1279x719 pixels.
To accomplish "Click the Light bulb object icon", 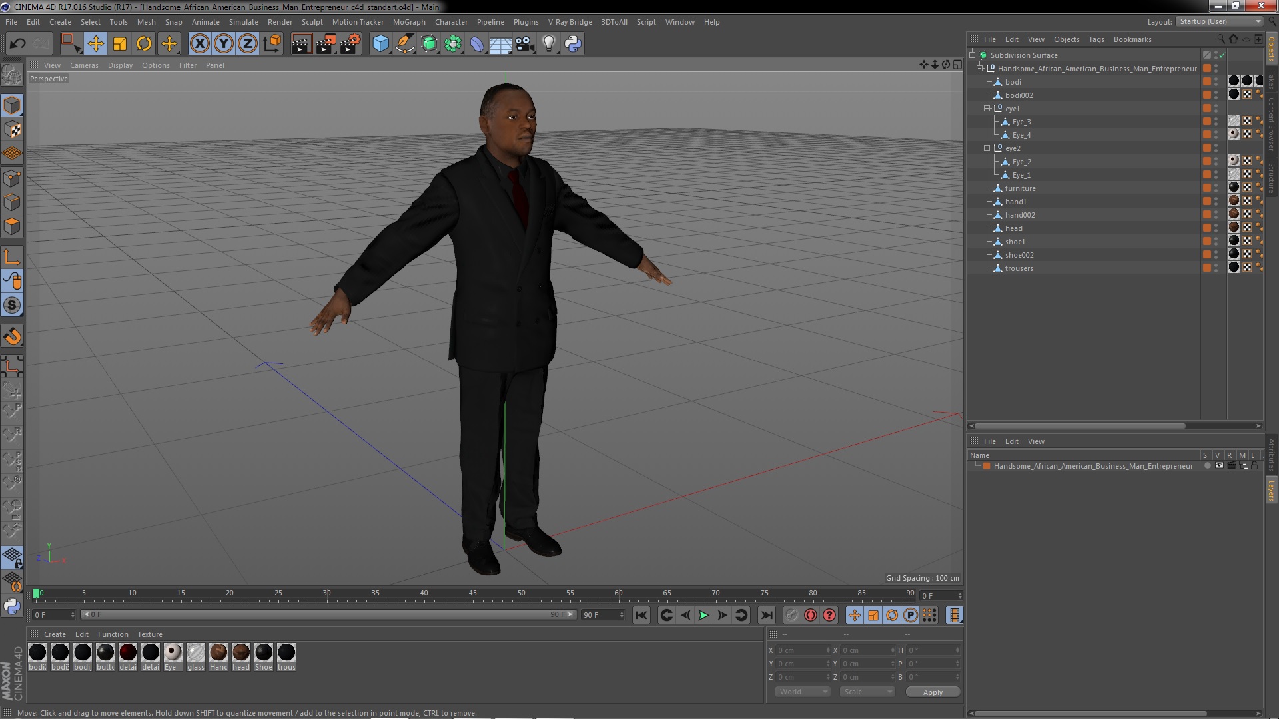I will [548, 44].
